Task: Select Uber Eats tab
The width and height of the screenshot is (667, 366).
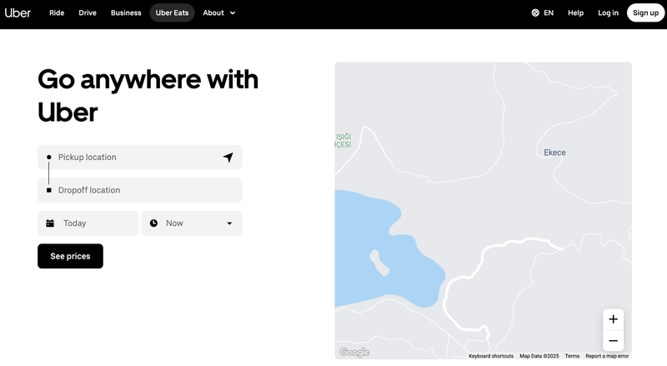Action: [x=172, y=13]
